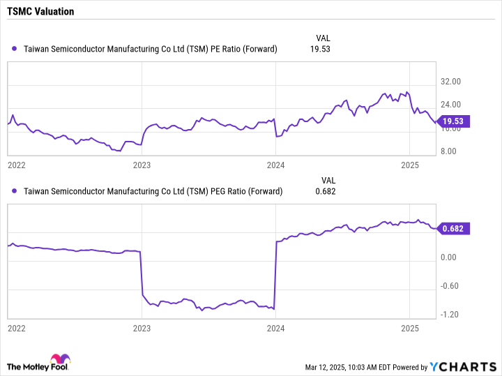Open the TSM PE Ratio (Forward) legend label
Viewport: 502px width, 376px height.
[151, 49]
